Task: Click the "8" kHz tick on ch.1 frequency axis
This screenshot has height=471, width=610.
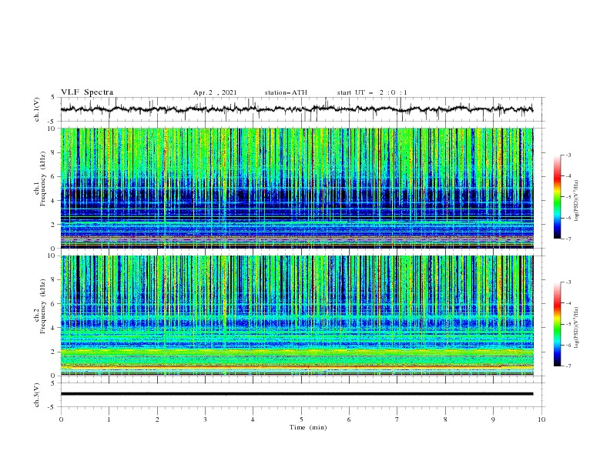Action: 55,152
